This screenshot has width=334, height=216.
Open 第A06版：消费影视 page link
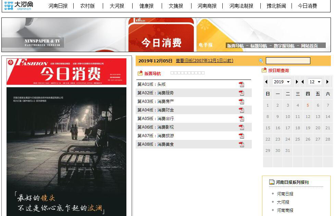(156, 127)
